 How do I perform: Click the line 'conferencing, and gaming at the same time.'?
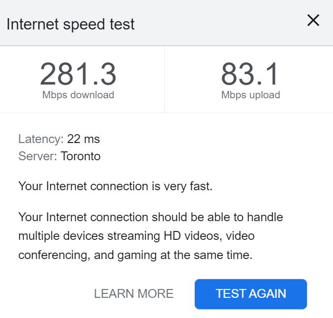135,255
